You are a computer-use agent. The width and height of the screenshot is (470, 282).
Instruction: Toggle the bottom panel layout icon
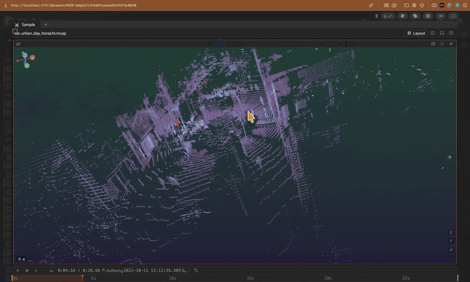[442, 33]
